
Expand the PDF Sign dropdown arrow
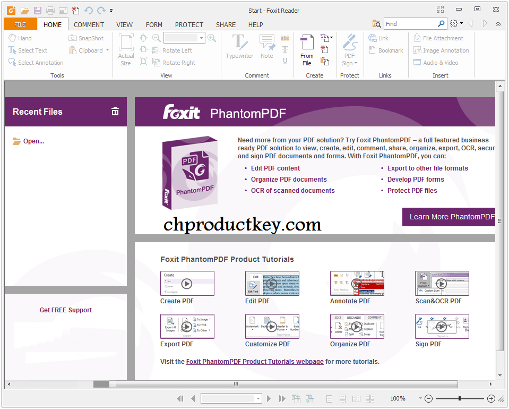(356, 63)
